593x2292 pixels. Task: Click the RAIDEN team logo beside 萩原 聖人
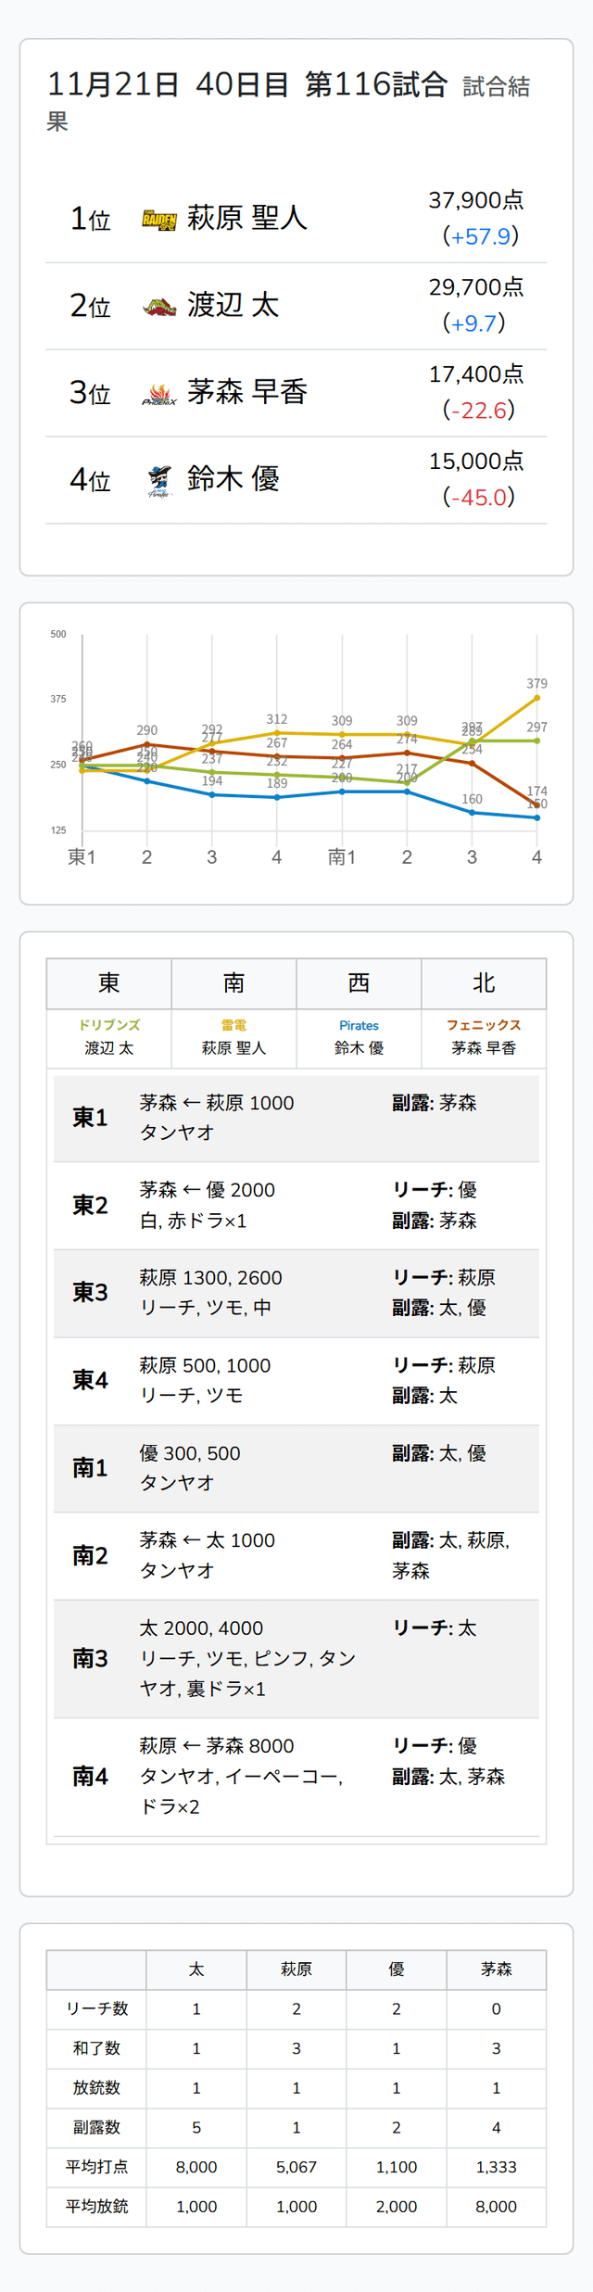click(x=159, y=220)
